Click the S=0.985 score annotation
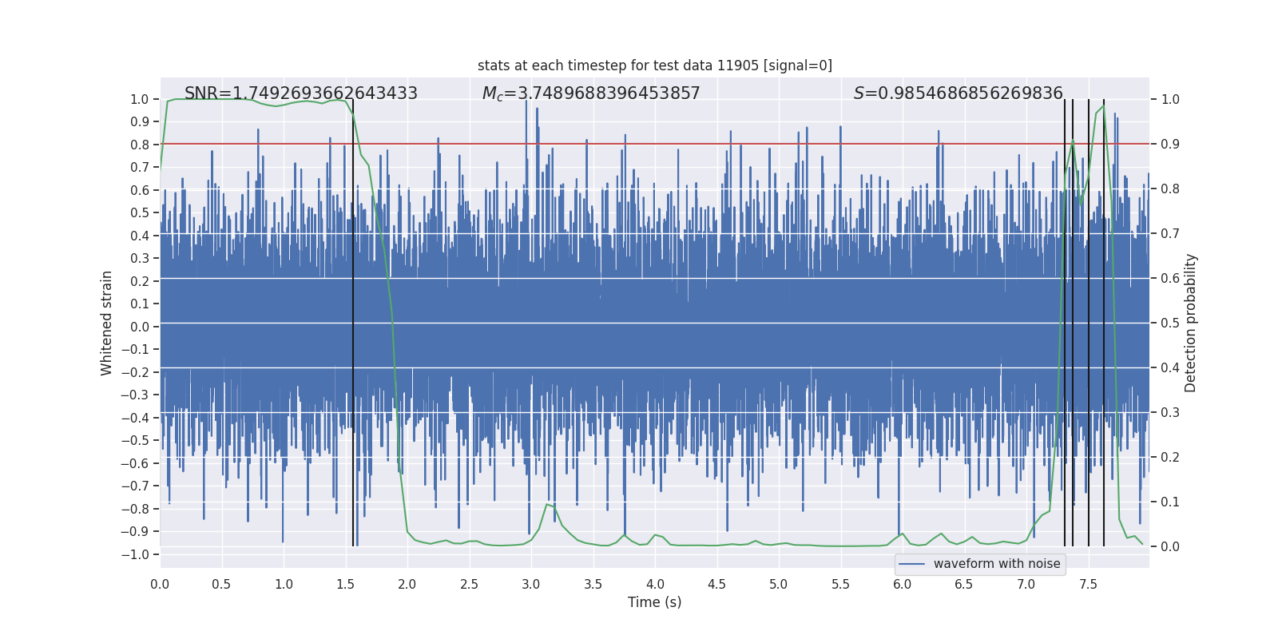This screenshot has height=639, width=1278. [x=958, y=93]
